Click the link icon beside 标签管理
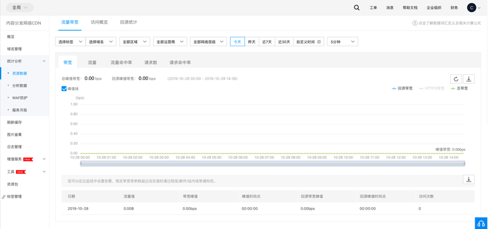 click(x=4, y=197)
